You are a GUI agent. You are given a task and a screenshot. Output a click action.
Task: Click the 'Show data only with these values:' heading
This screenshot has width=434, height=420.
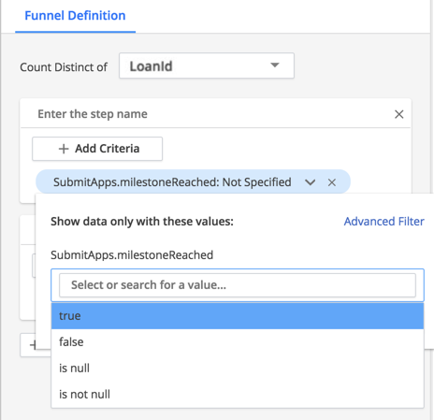click(142, 222)
